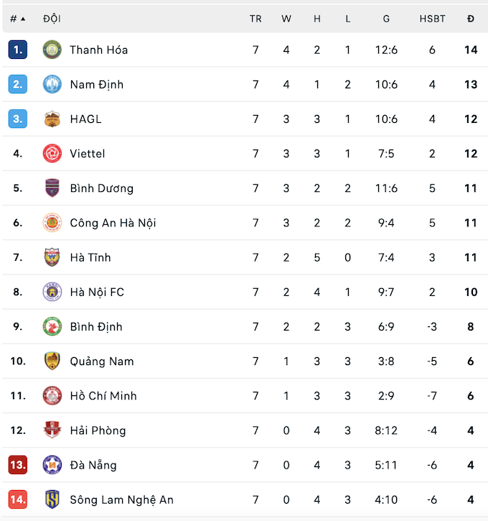Select the Bình Định table row
Viewport: 488px width, 521px height.
245,327
